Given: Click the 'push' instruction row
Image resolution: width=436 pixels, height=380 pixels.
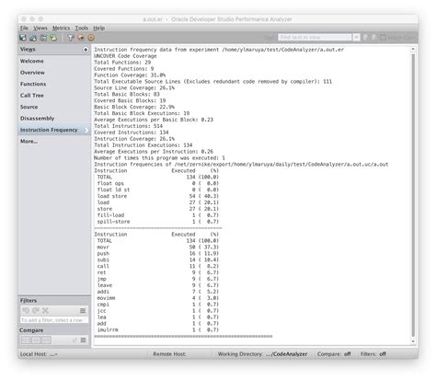Looking at the screenshot, I should [x=158, y=254].
